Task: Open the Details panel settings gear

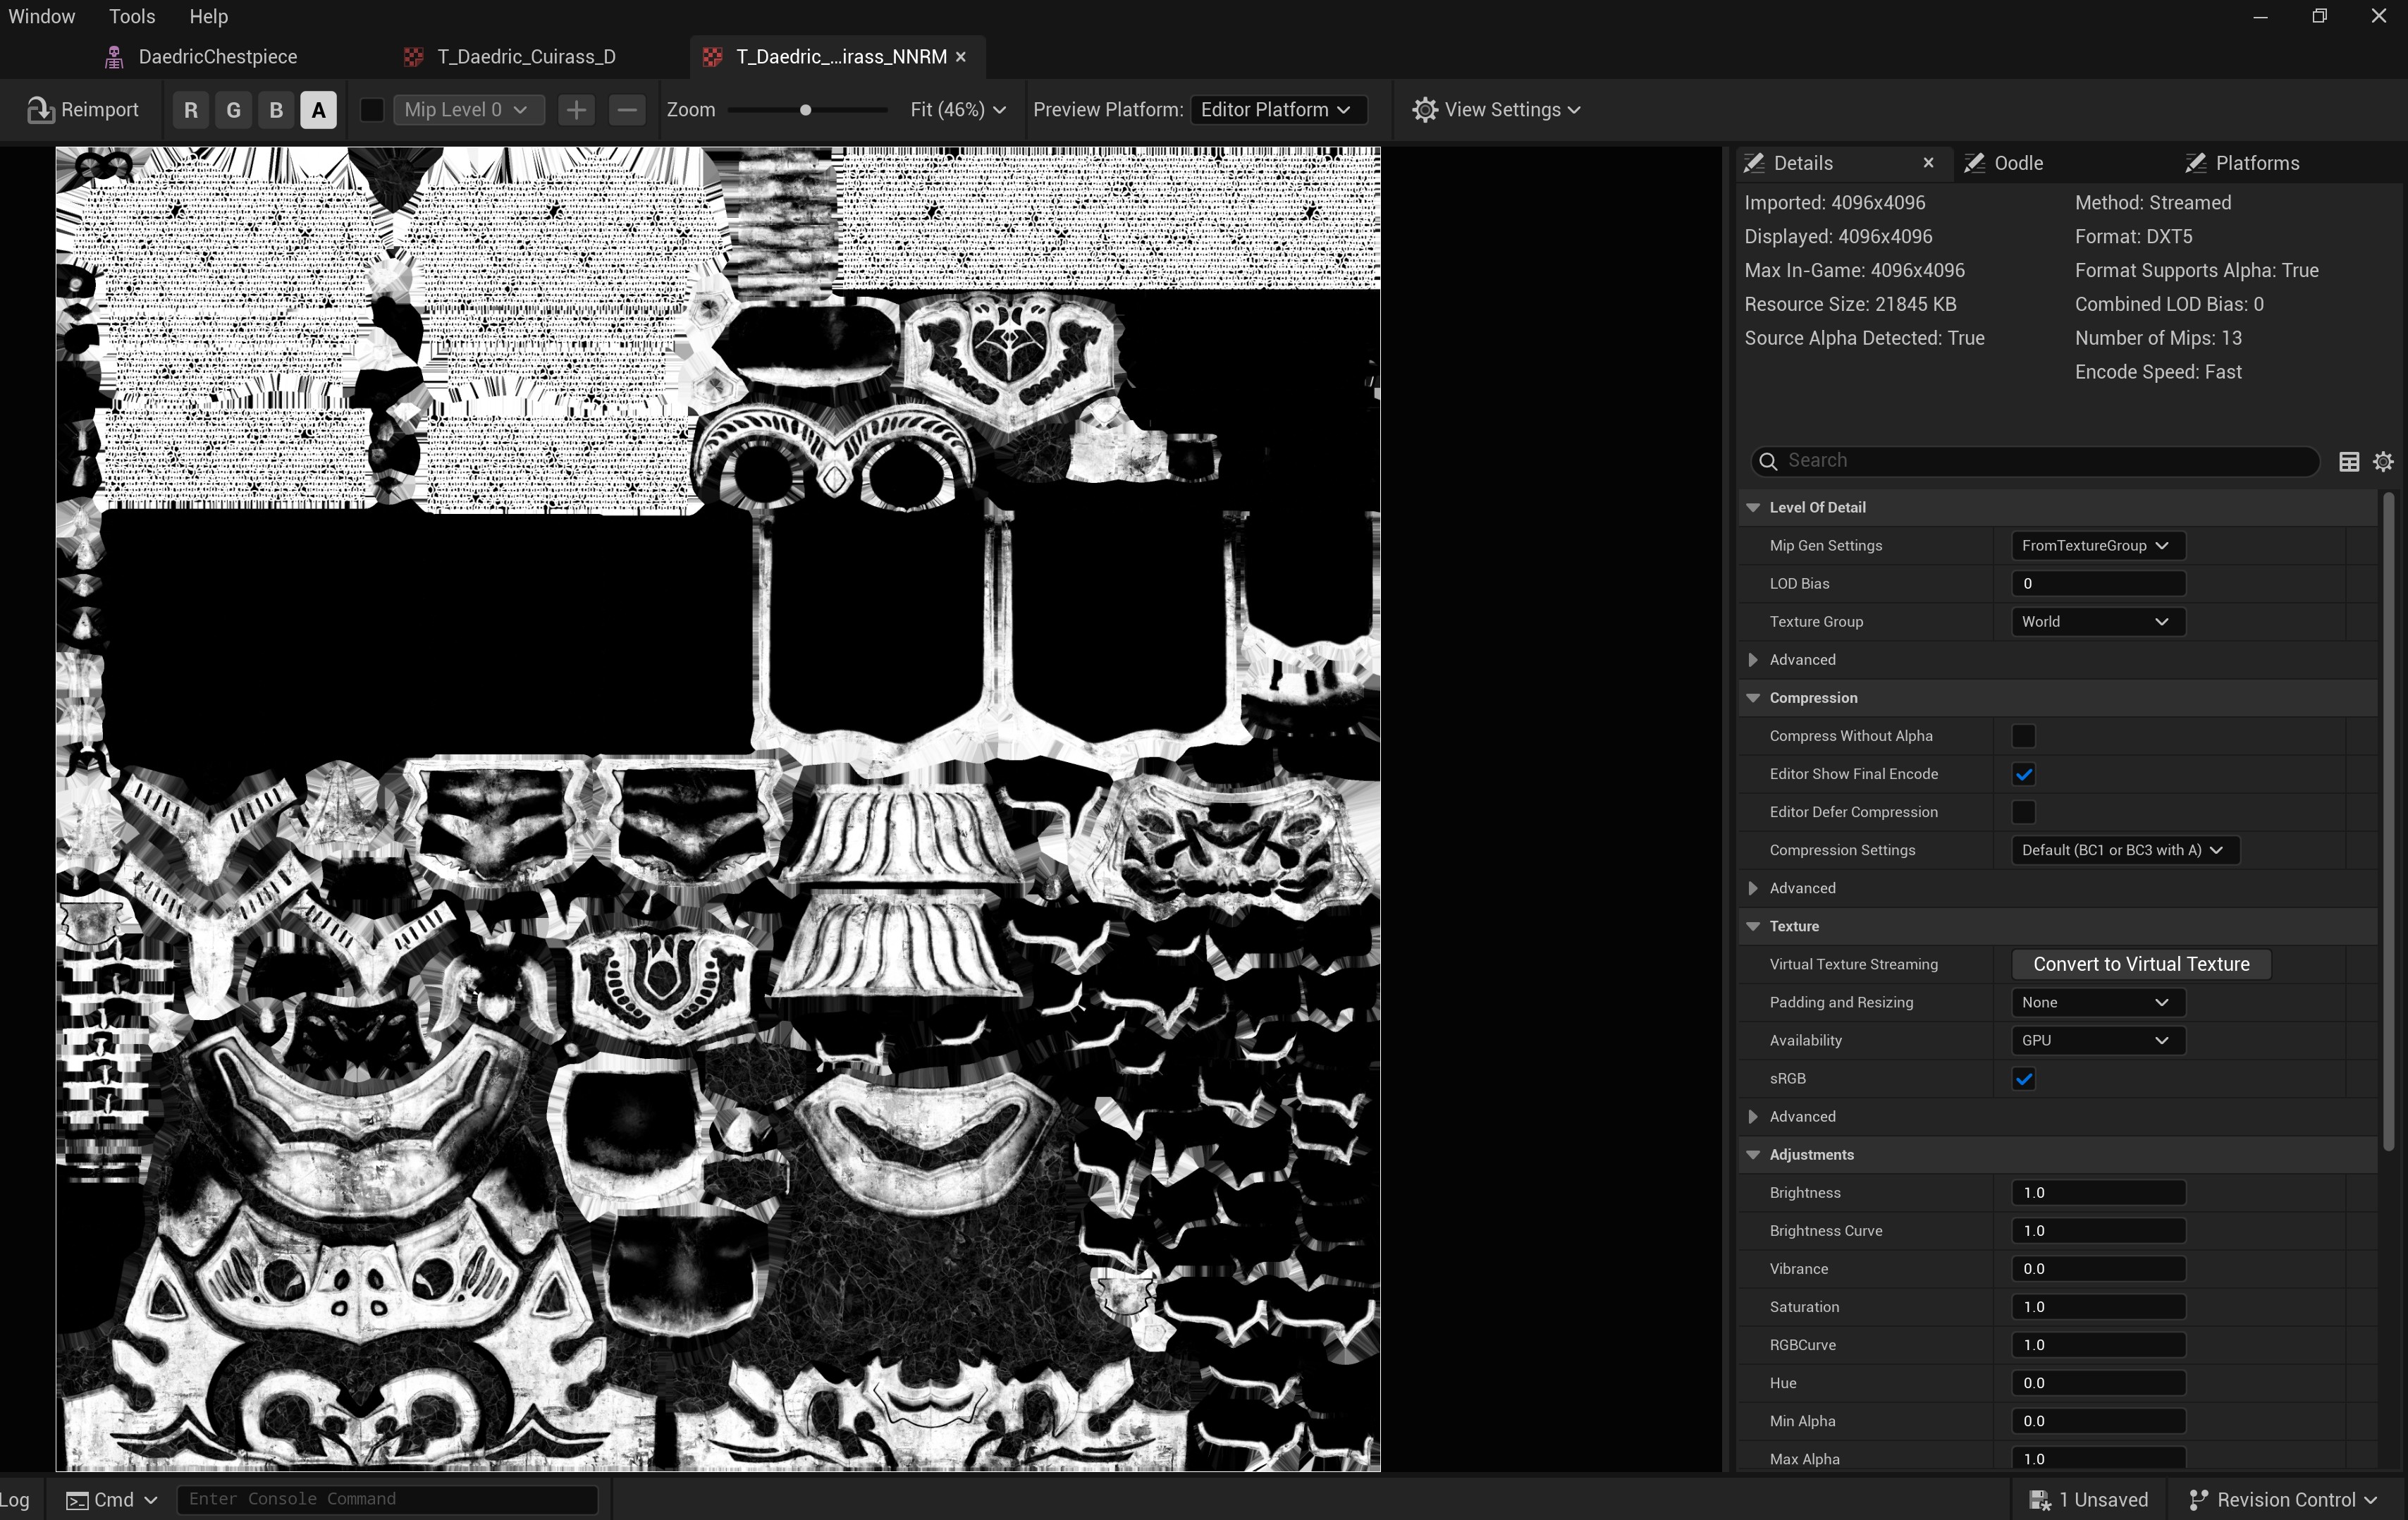Action: [x=2383, y=461]
